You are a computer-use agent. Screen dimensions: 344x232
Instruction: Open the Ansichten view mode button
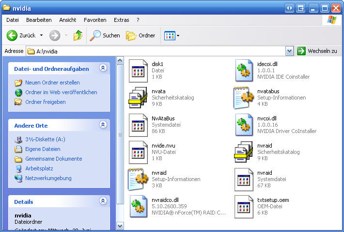(x=170, y=35)
